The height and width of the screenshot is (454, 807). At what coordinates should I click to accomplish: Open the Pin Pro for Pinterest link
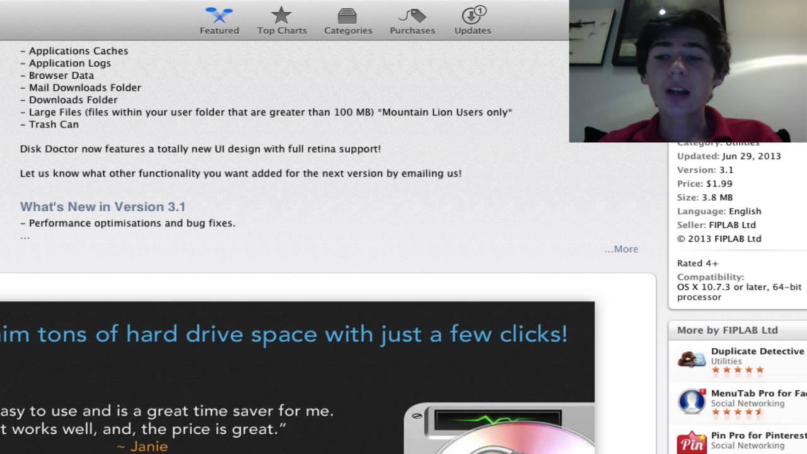pyautogui.click(x=758, y=436)
